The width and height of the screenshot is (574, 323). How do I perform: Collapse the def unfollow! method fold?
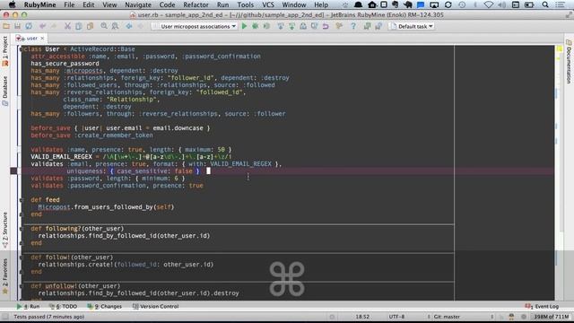coord(21,286)
